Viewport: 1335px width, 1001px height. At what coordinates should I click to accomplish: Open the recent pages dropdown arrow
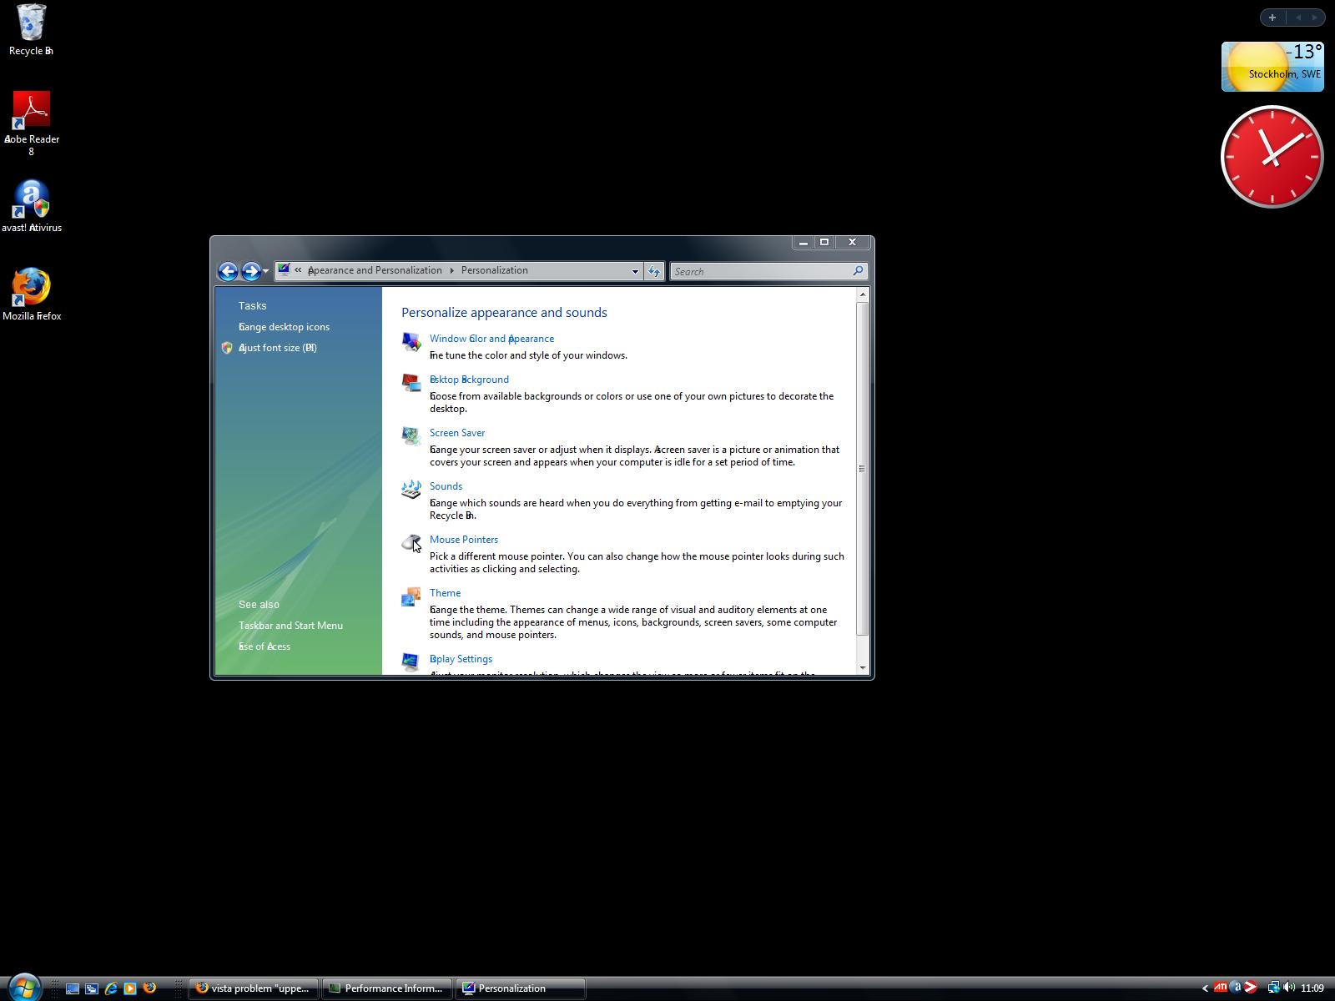tap(265, 271)
